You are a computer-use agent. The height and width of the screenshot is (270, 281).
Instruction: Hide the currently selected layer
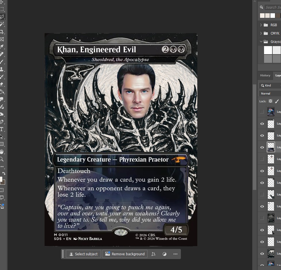pyautogui.click(x=262, y=147)
